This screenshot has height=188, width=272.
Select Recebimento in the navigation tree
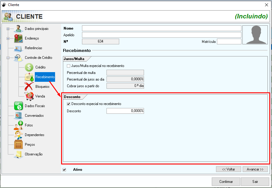click(x=45, y=77)
